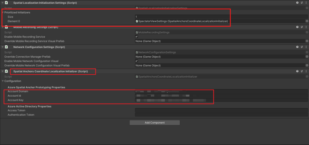Toggle Enable Mobile Recording Service checkbox

coord(136,37)
